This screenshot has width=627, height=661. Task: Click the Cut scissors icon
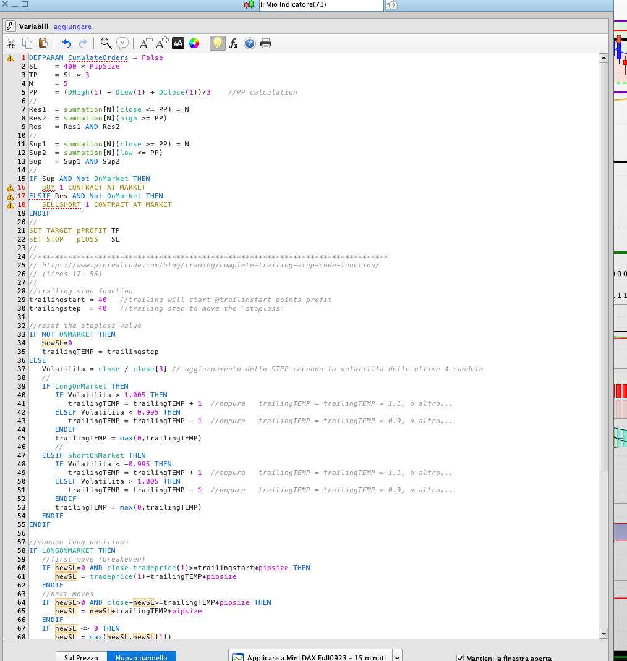click(11, 43)
